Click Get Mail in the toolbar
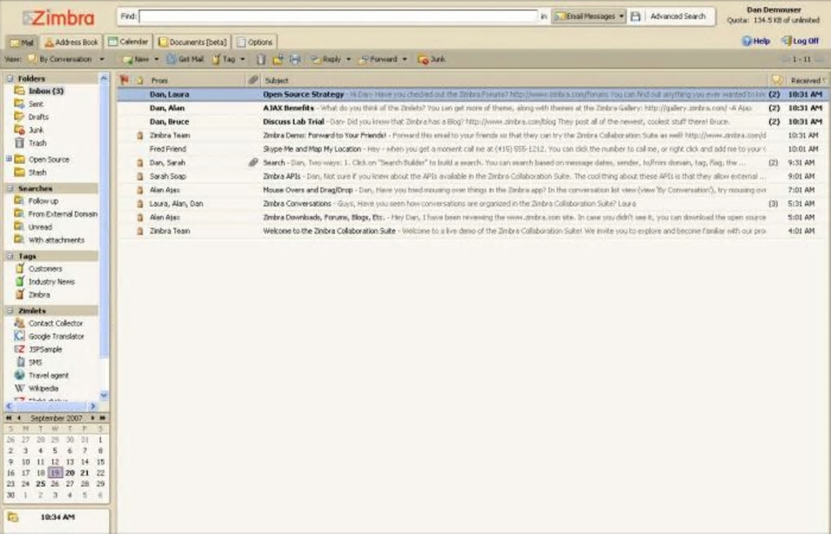The image size is (831, 534). pos(186,59)
